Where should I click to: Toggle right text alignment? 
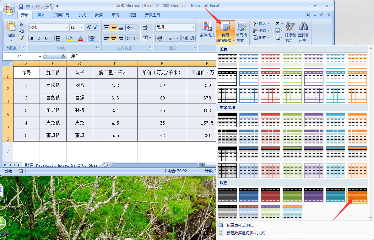click(121, 38)
